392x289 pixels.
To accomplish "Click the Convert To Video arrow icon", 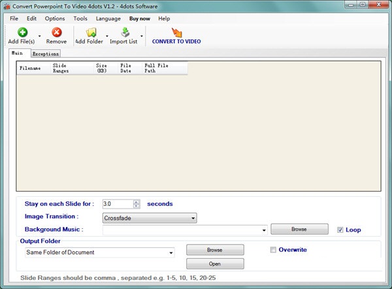I will pos(177,33).
